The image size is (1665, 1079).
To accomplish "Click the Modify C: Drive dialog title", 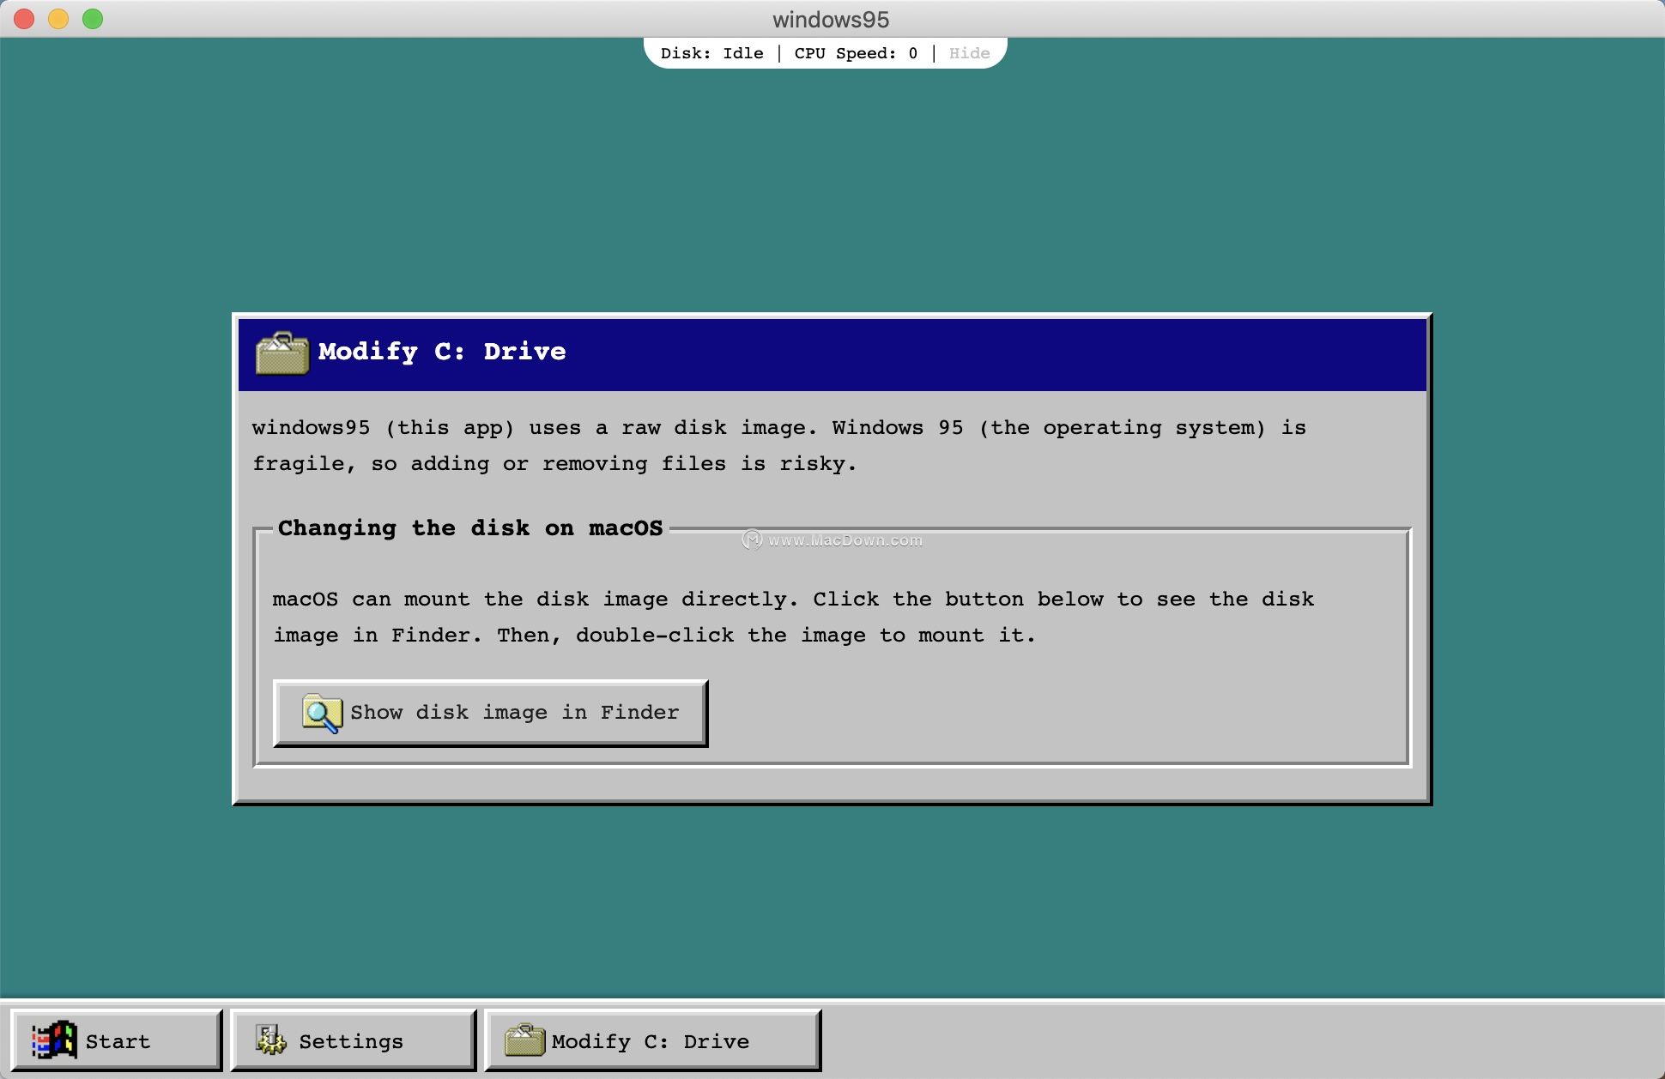I will click(x=442, y=352).
